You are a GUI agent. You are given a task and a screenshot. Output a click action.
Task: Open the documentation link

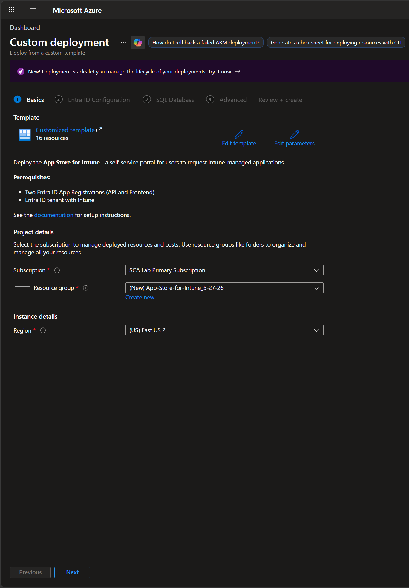pyautogui.click(x=54, y=215)
